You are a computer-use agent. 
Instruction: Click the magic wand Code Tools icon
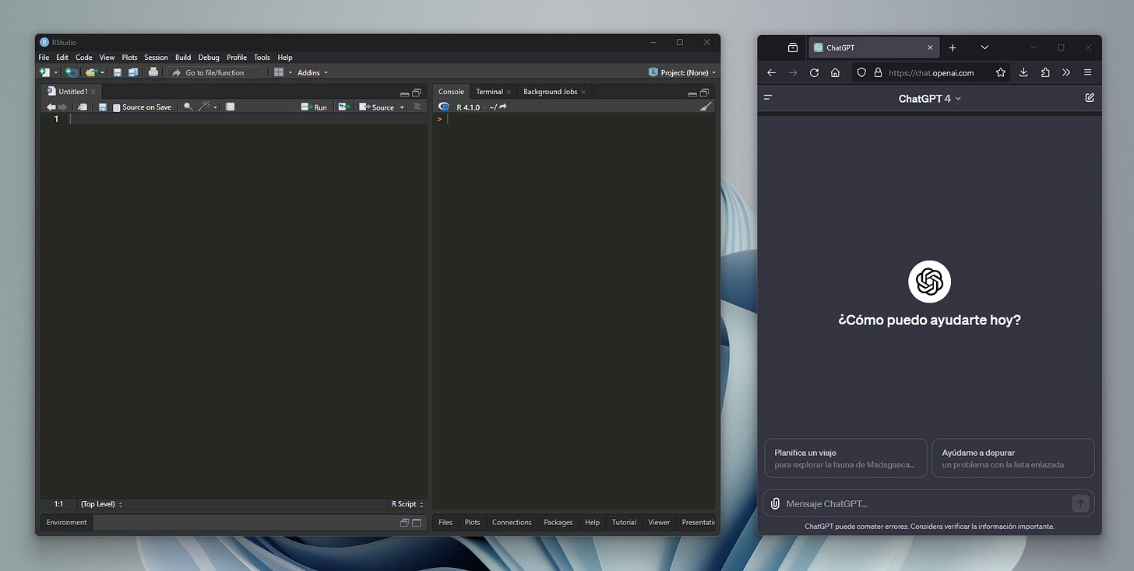point(204,107)
